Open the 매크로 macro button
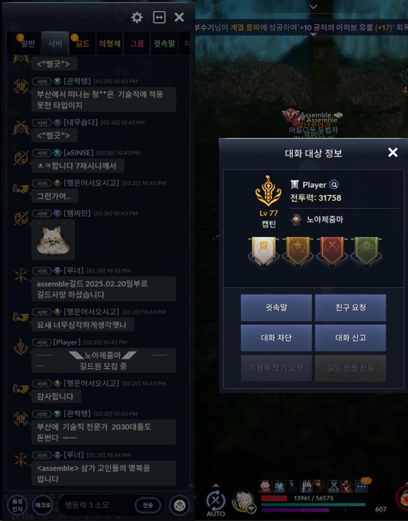This screenshot has height=521, width=408. click(x=43, y=505)
